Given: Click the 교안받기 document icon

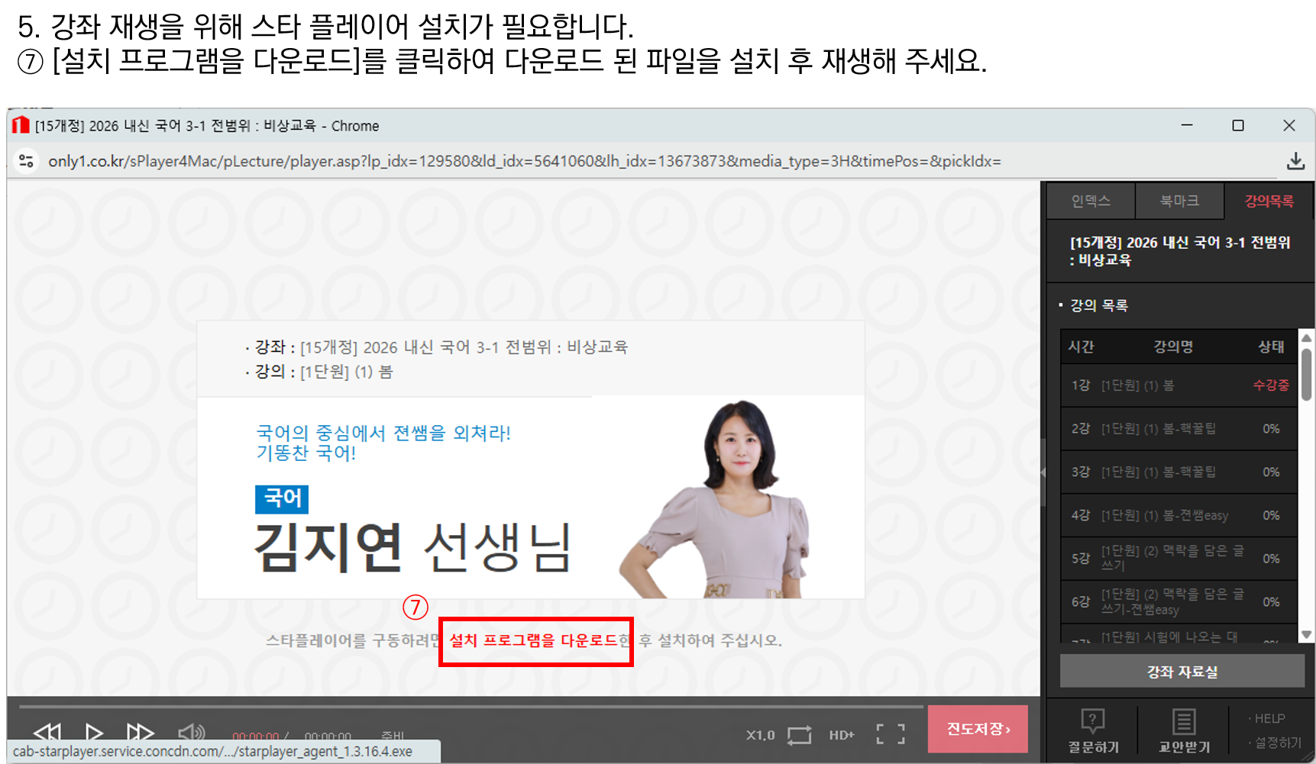Looking at the screenshot, I should [1184, 730].
